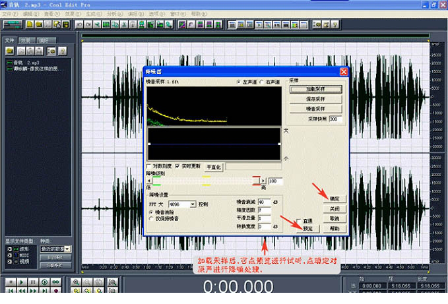Switch to the 文件 tab in left panel
The width and height of the screenshot is (448, 304).
(10, 40)
